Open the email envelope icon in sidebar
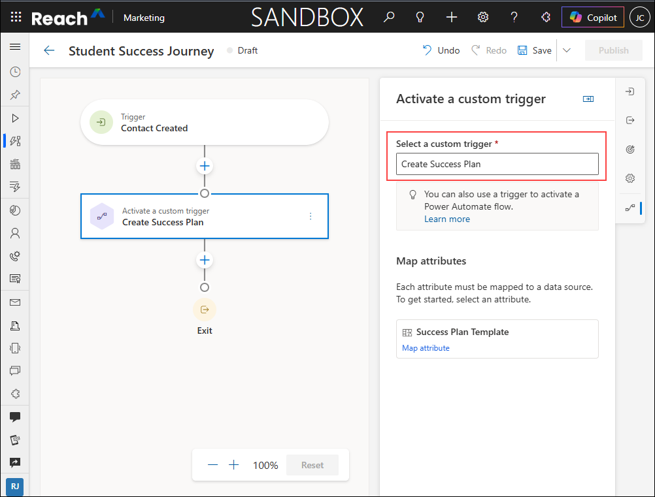 click(x=15, y=302)
